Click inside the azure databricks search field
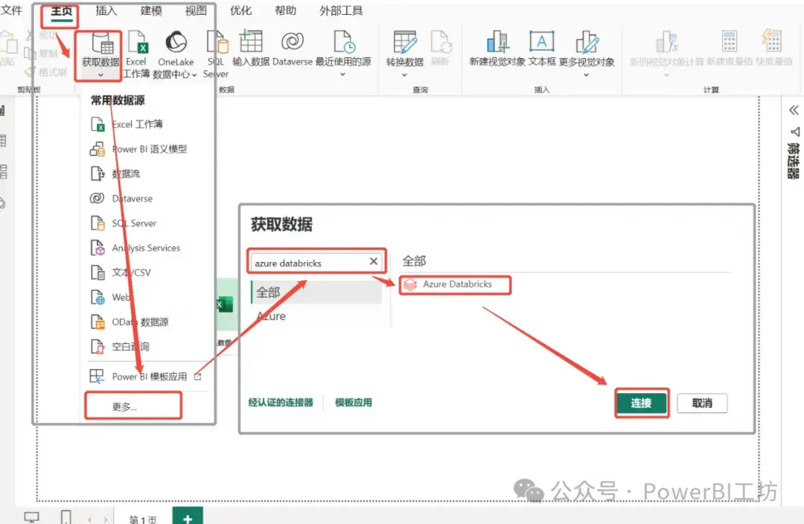Image resolution: width=804 pixels, height=524 pixels. point(313,261)
